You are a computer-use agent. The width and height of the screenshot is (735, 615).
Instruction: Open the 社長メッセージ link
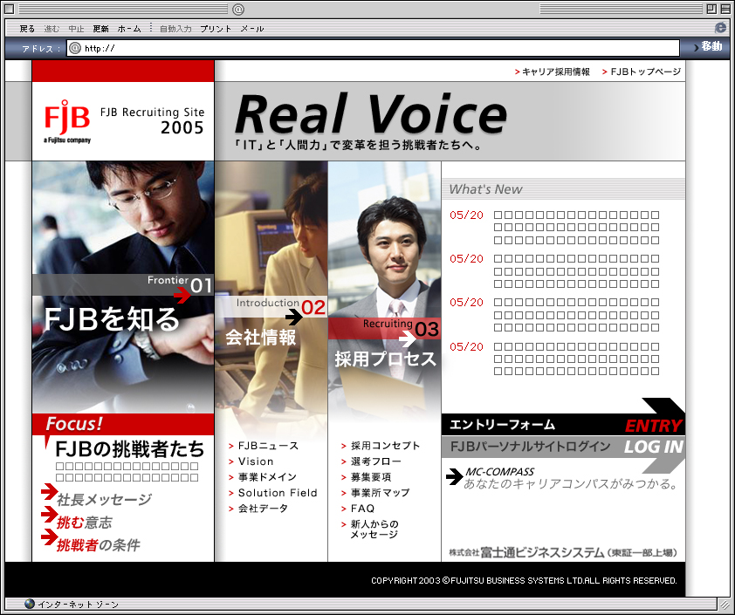(x=104, y=500)
